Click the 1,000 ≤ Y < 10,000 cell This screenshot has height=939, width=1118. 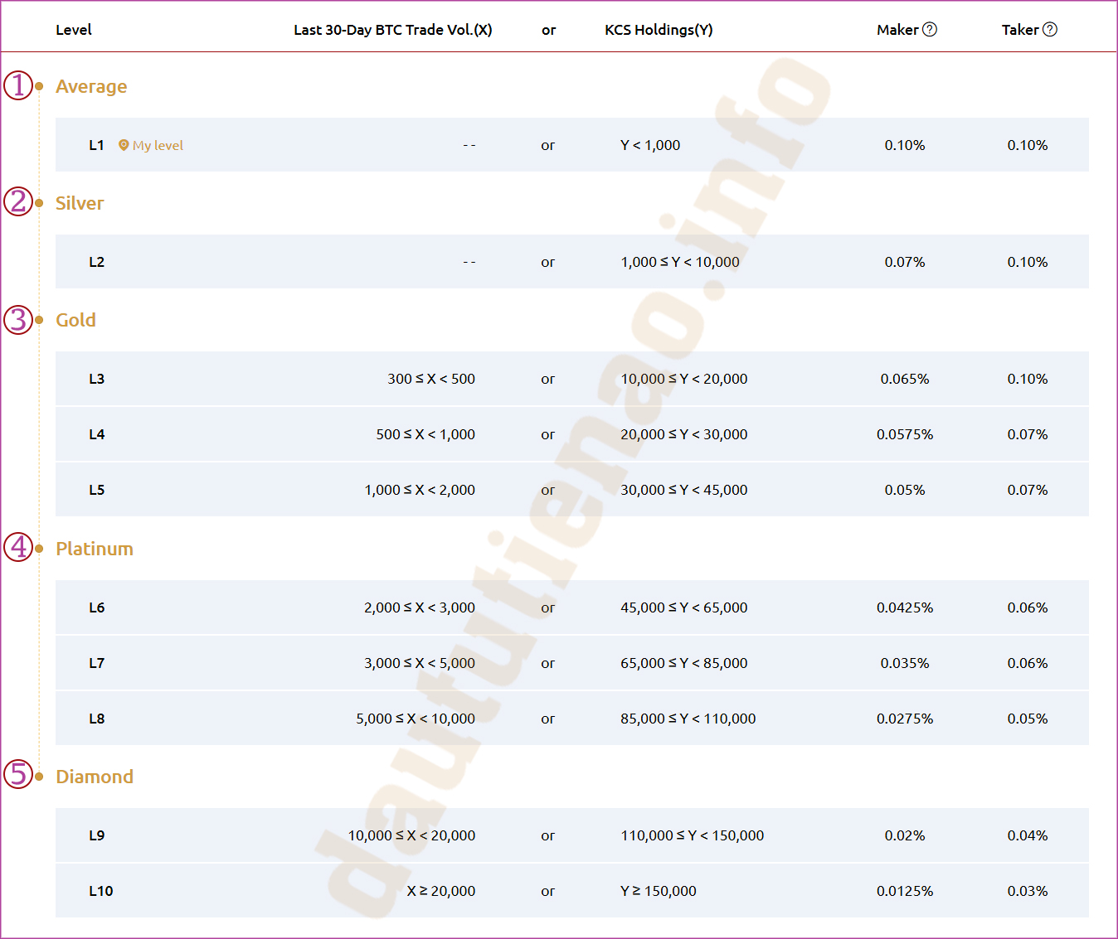[x=680, y=262]
